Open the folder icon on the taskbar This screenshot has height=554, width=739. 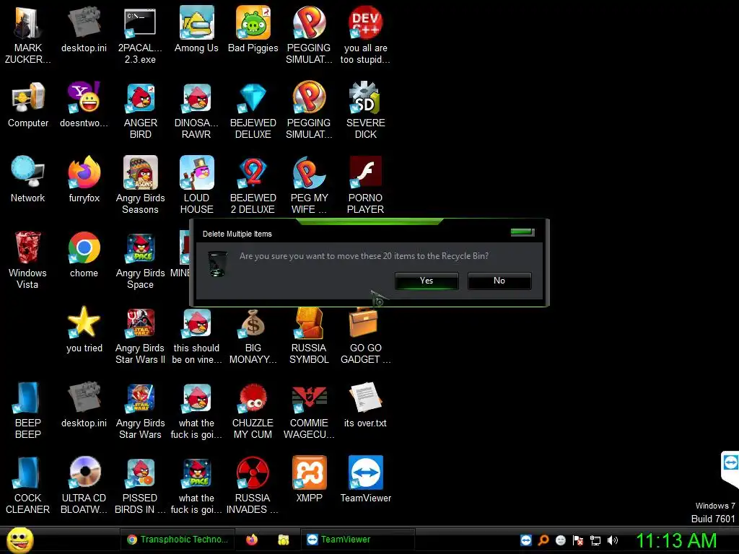[x=284, y=540]
